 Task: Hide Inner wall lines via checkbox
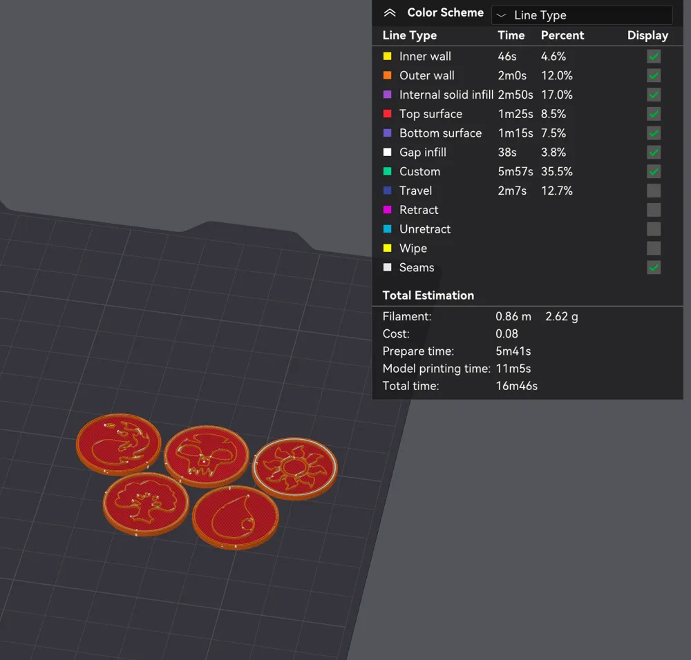653,57
